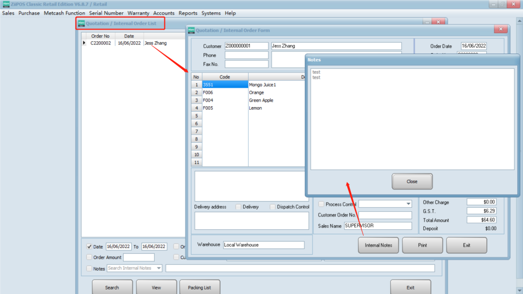Close the Quotation / Internal Order Form window

pos(501,30)
